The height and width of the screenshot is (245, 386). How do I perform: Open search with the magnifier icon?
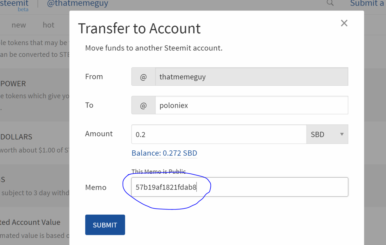point(330,3)
